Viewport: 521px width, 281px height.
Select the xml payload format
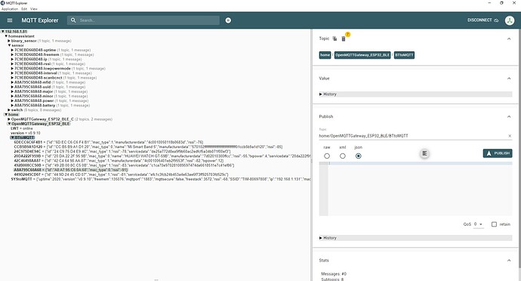(x=343, y=156)
